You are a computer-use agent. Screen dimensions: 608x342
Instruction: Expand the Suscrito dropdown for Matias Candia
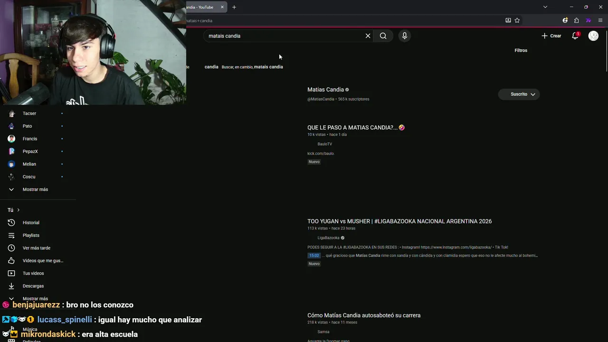pos(519,94)
